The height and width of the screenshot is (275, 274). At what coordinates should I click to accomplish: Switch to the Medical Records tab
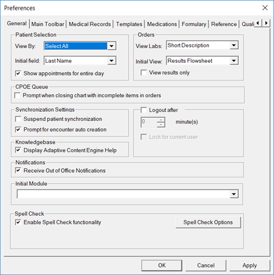click(90, 24)
